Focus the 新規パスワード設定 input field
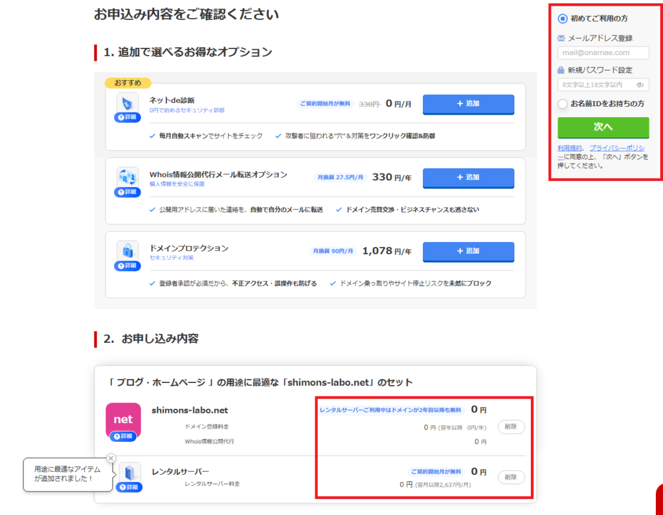 click(596, 85)
